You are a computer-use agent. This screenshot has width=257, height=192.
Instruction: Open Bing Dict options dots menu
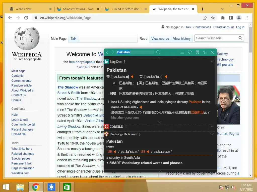point(124,62)
